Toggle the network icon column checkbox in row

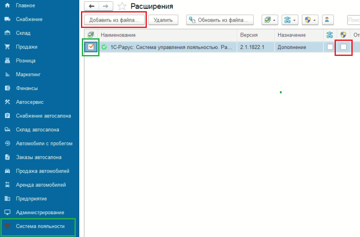[x=330, y=47]
